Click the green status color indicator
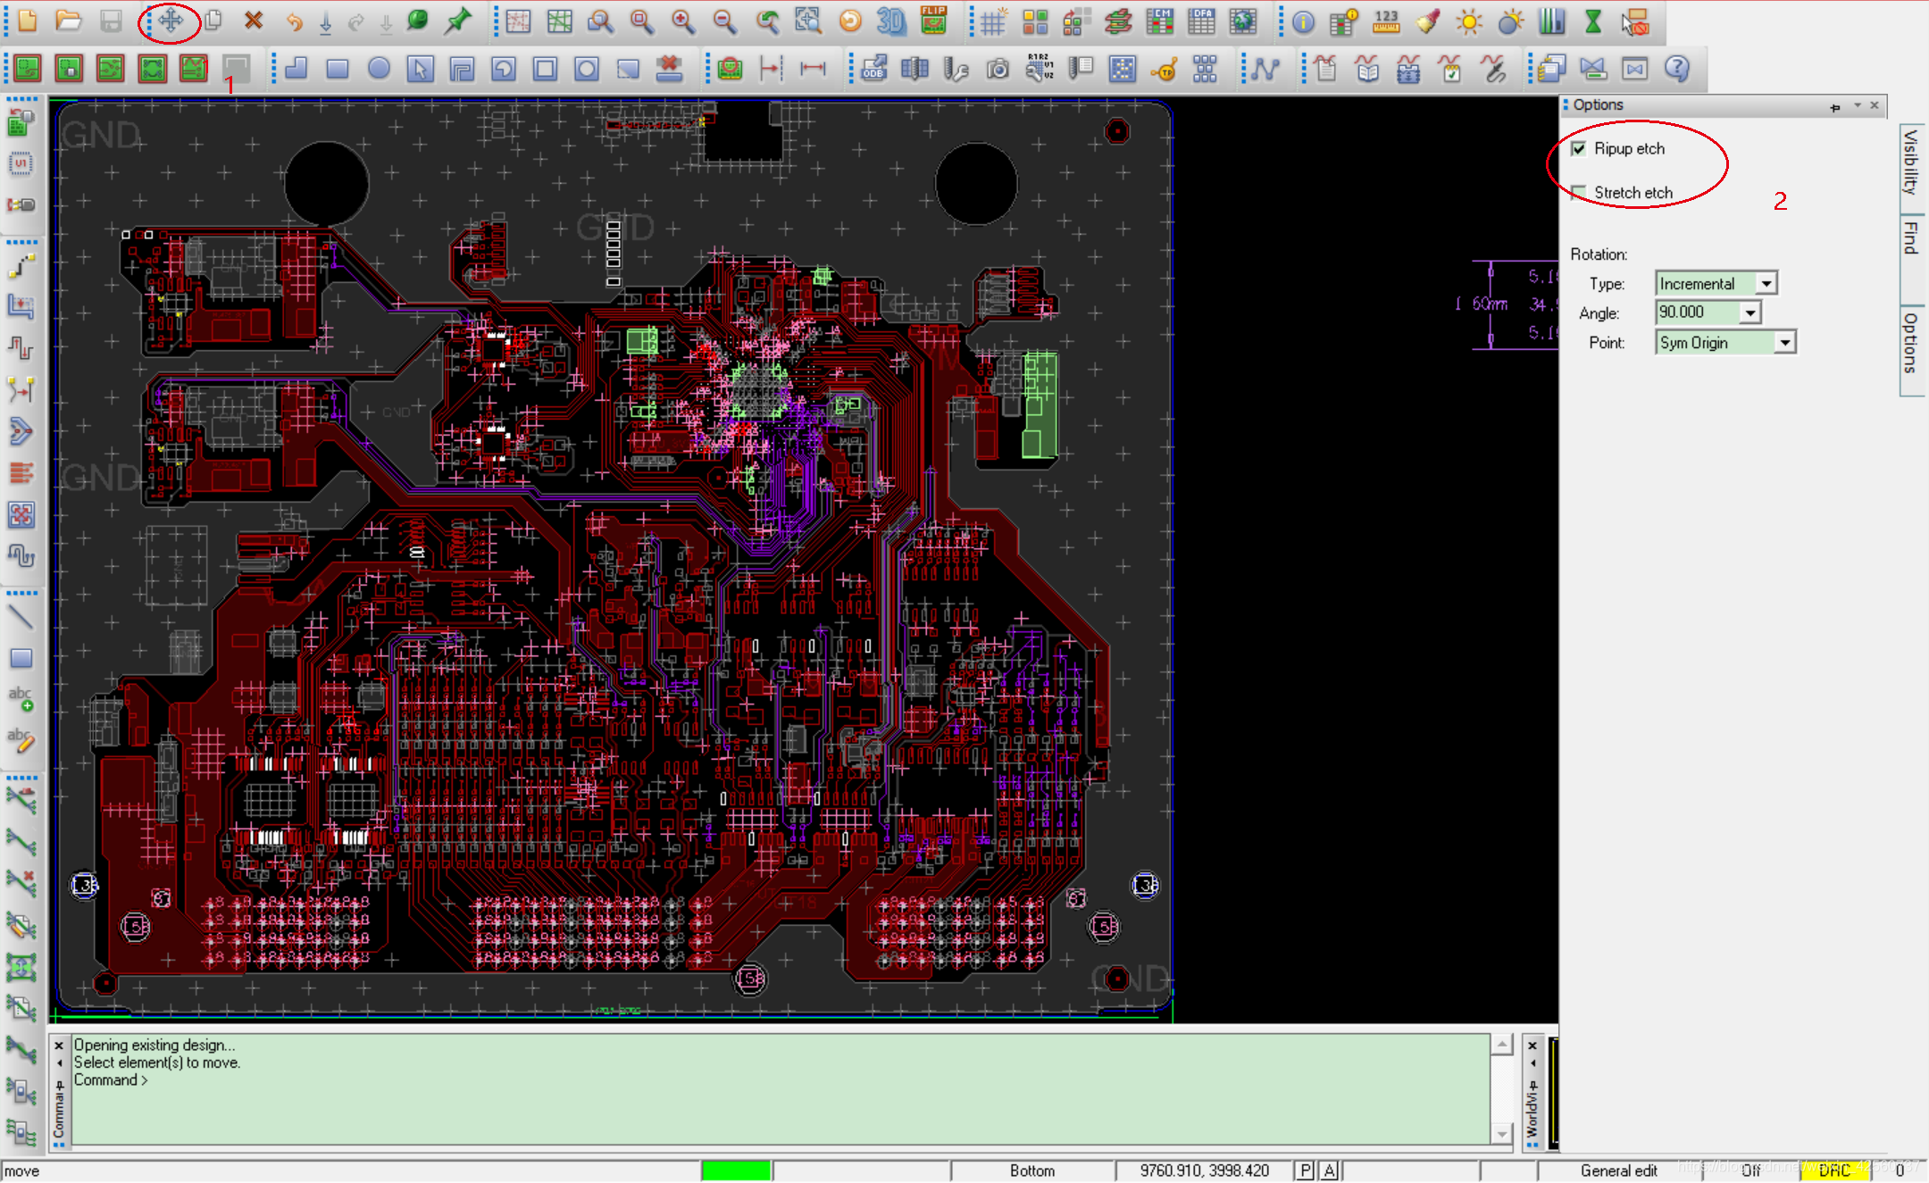 736,1171
